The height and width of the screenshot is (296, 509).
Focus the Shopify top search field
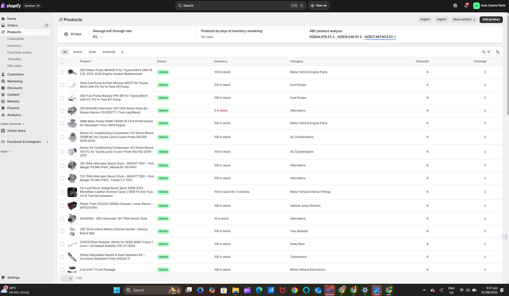point(241,6)
